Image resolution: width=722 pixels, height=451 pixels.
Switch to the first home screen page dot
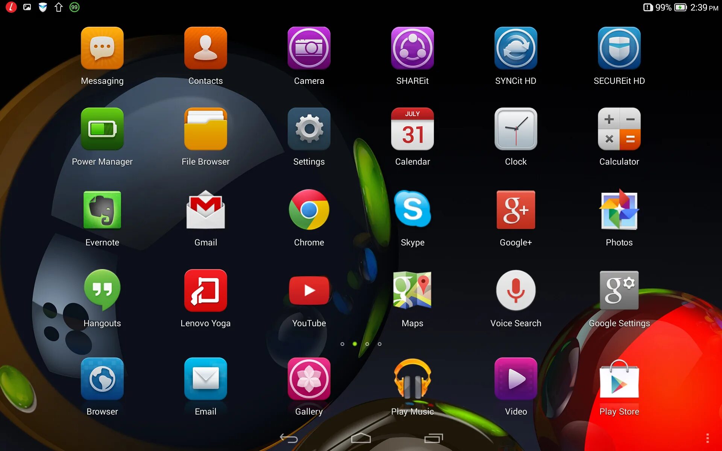pos(342,344)
